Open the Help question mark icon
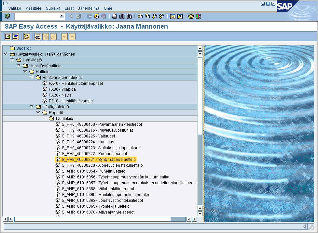 [191, 16]
